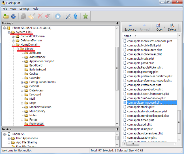
Task: Open the View menu
Action: (13, 9)
